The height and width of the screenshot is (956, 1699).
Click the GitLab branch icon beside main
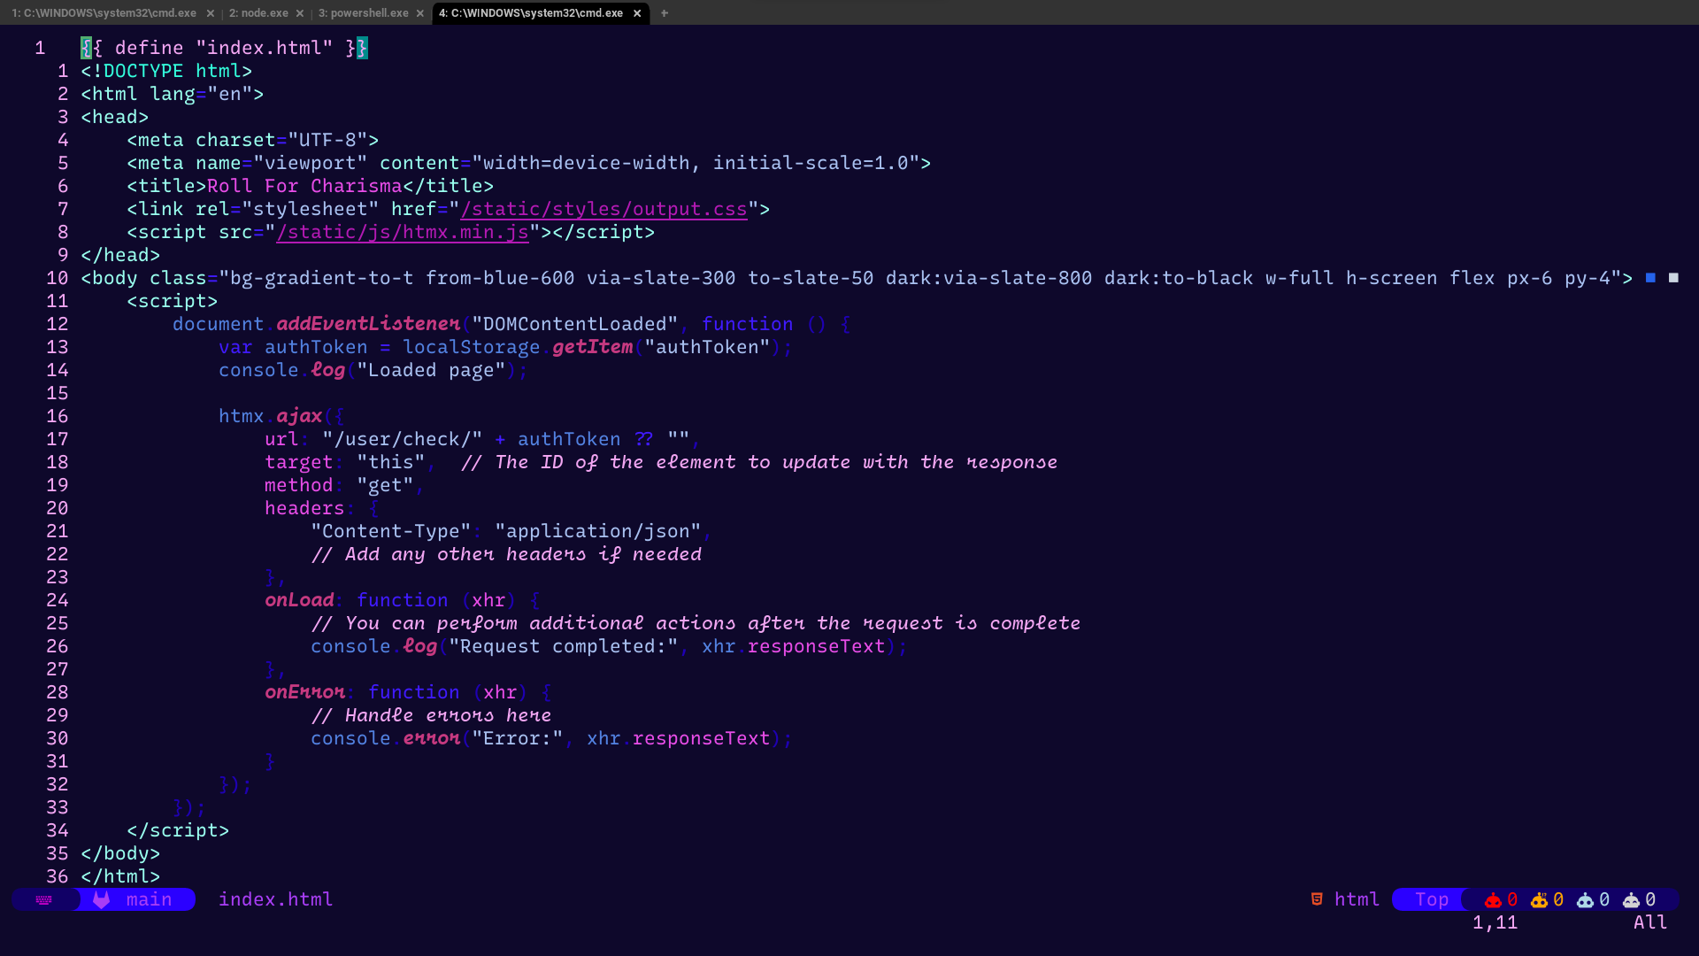[x=102, y=899]
